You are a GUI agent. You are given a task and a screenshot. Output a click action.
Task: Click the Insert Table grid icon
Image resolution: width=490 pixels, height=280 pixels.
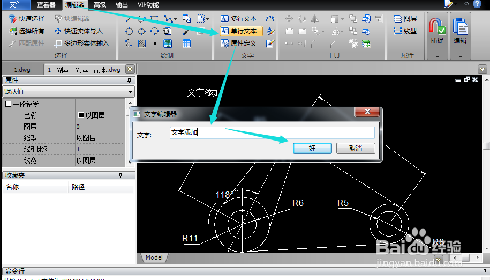pos(186,43)
